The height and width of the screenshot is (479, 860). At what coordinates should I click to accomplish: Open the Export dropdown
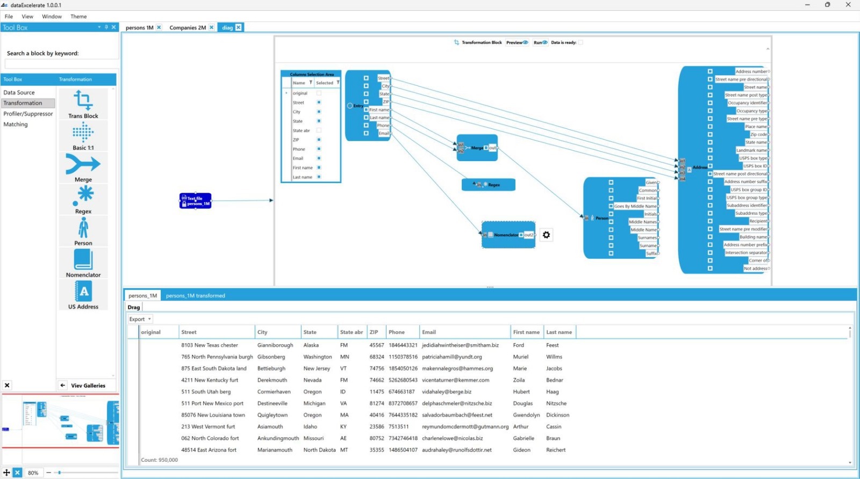click(140, 319)
